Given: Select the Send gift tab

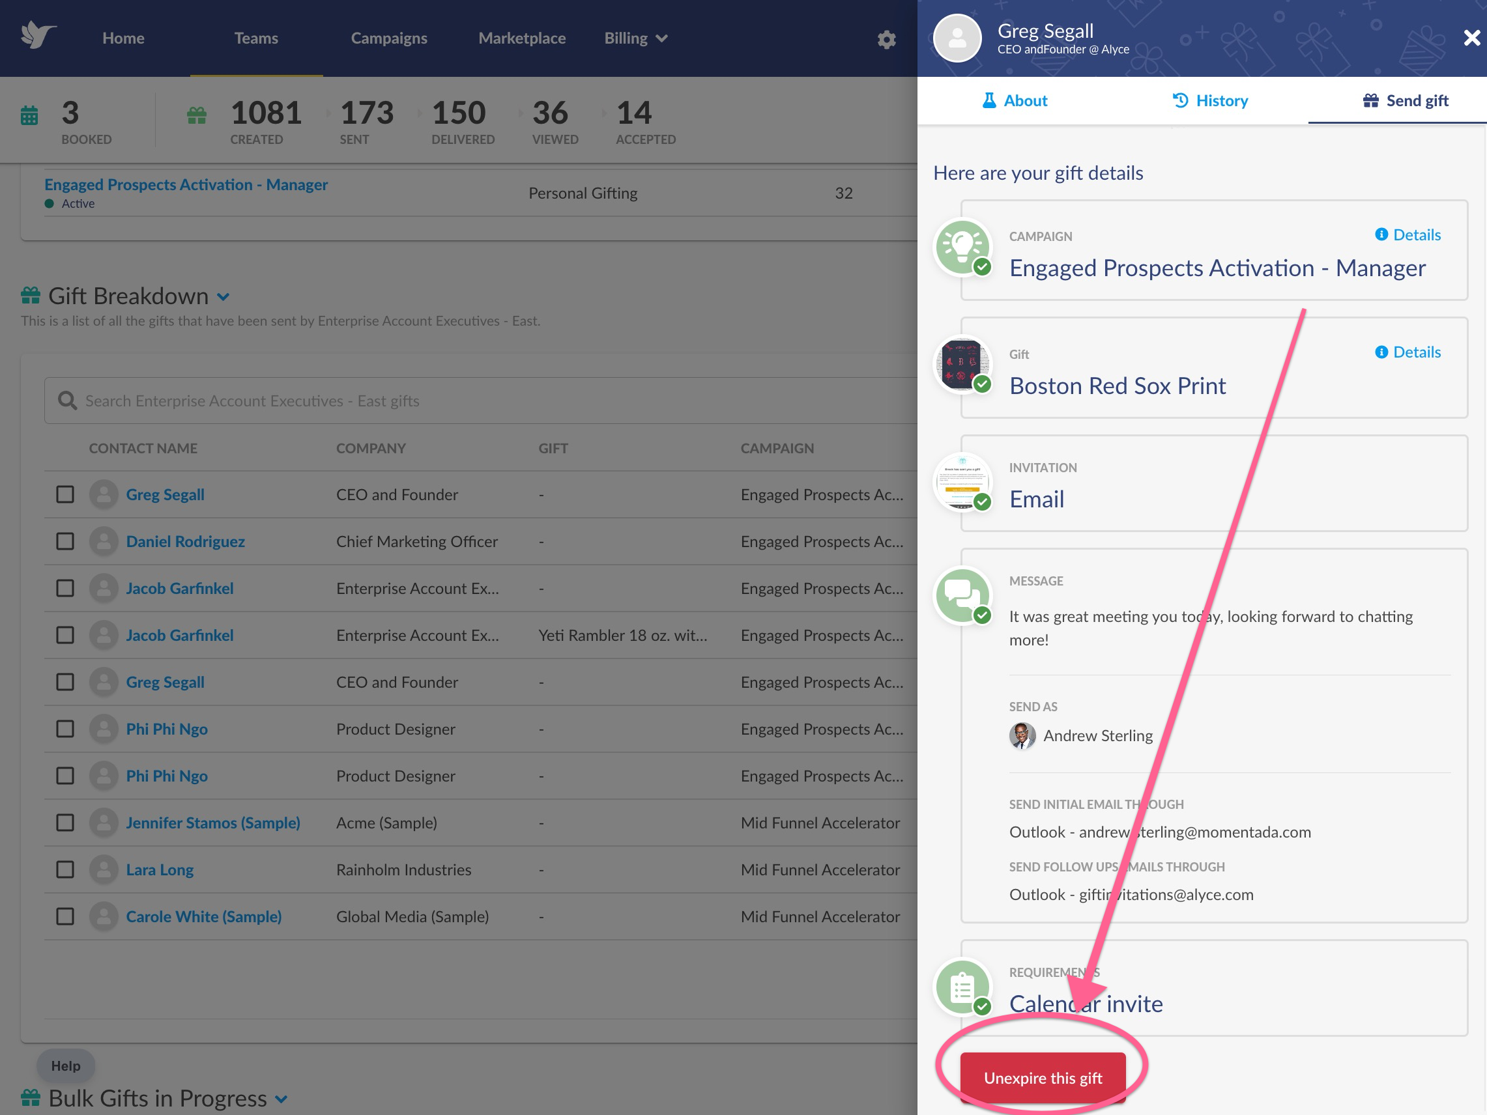Looking at the screenshot, I should click(1405, 100).
